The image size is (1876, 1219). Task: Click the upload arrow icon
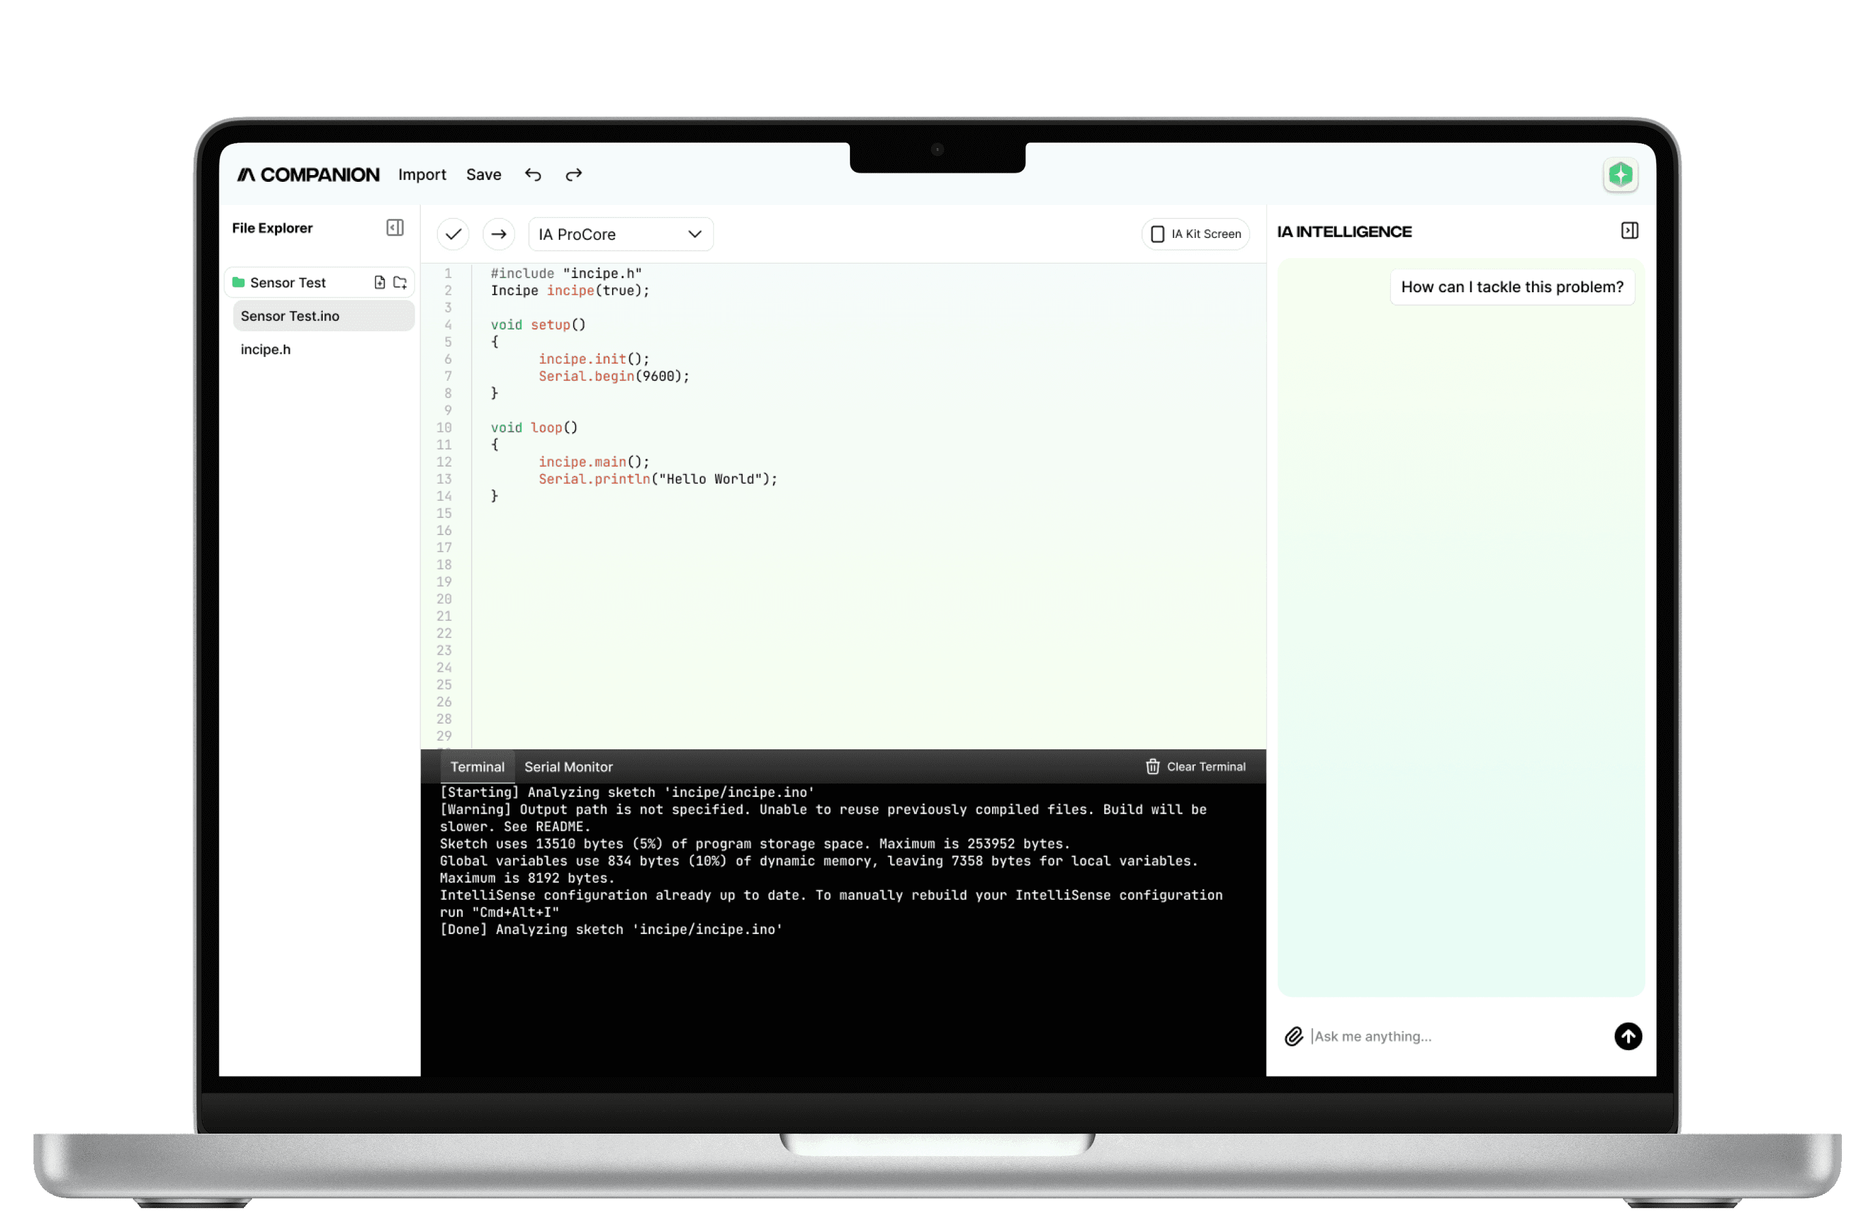point(498,234)
